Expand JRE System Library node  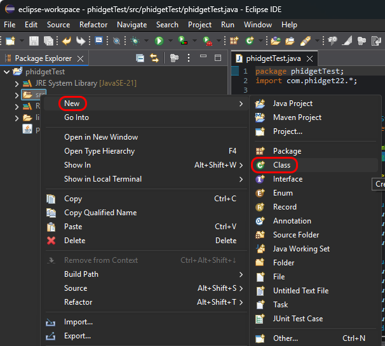click(x=17, y=84)
